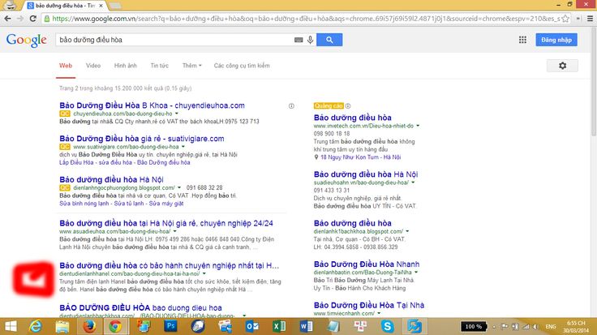
Task: Open Các công cụ tìm kiếm
Action: (x=242, y=66)
